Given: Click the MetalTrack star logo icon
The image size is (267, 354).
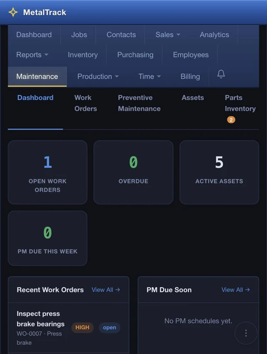Looking at the screenshot, I should pos(13,12).
